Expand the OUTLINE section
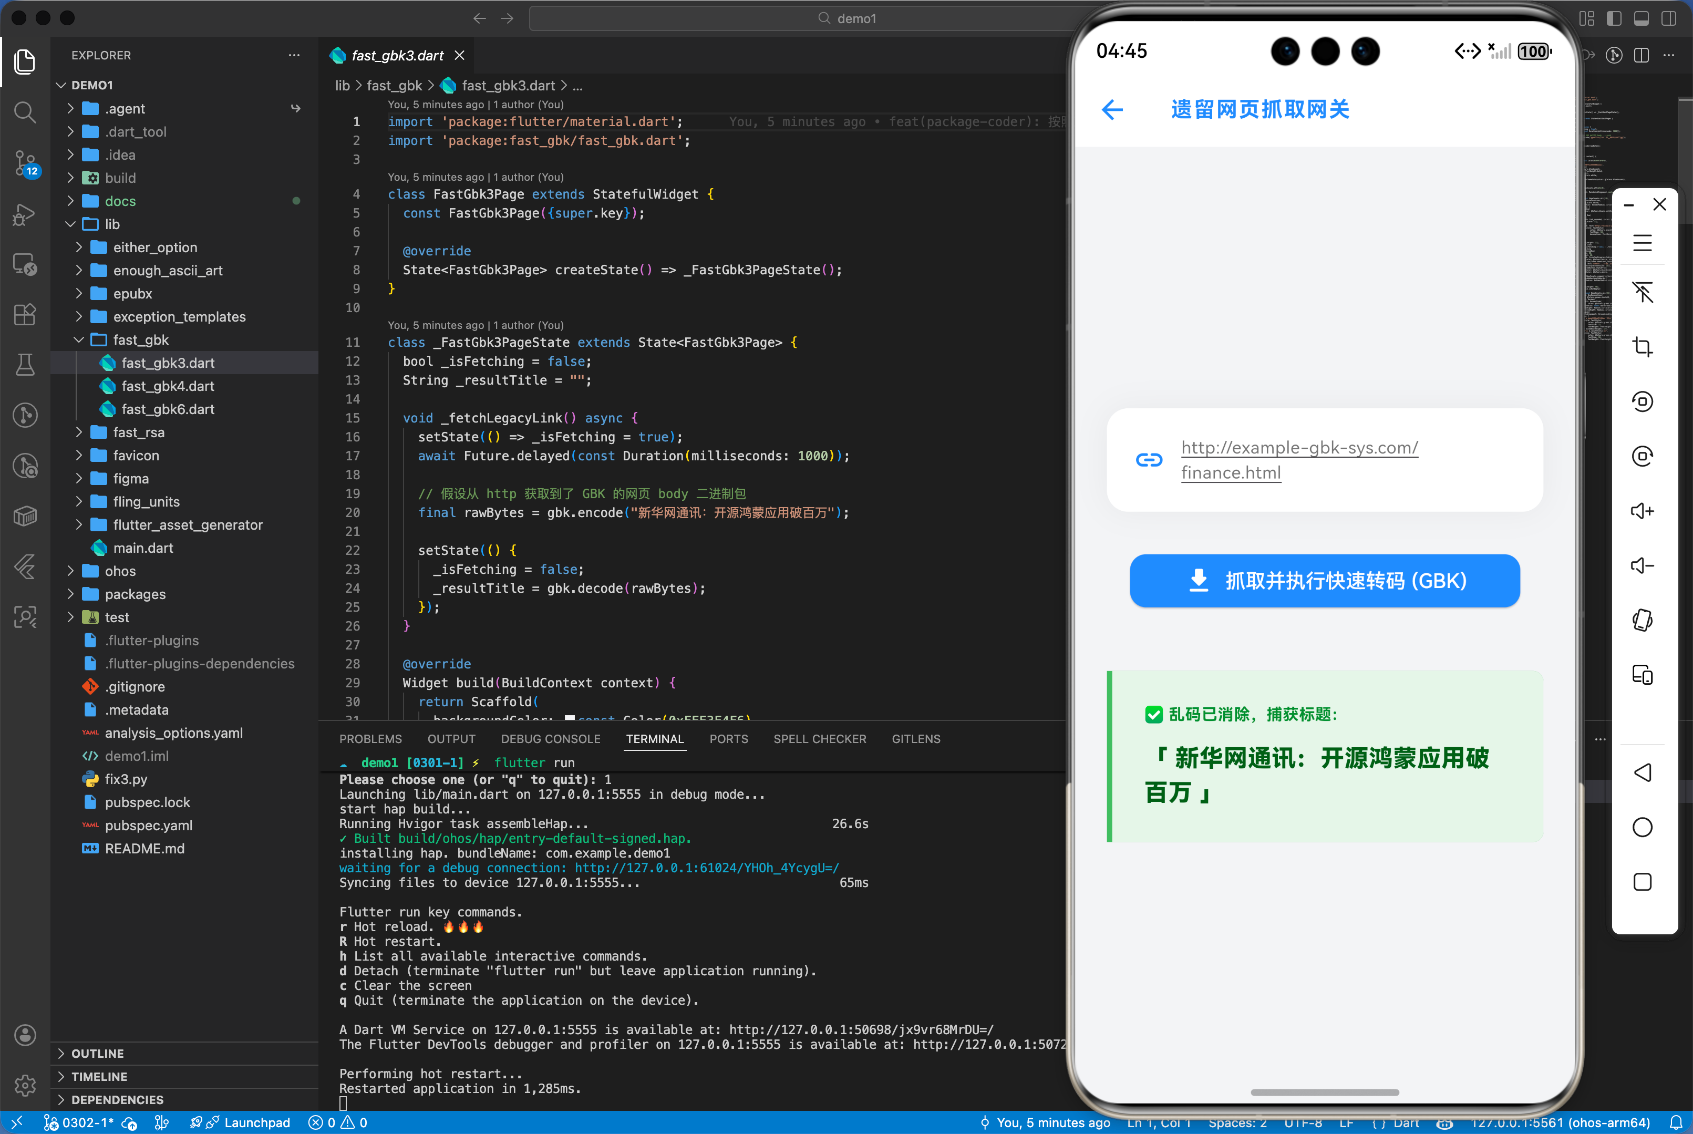This screenshot has height=1134, width=1693. click(98, 1053)
